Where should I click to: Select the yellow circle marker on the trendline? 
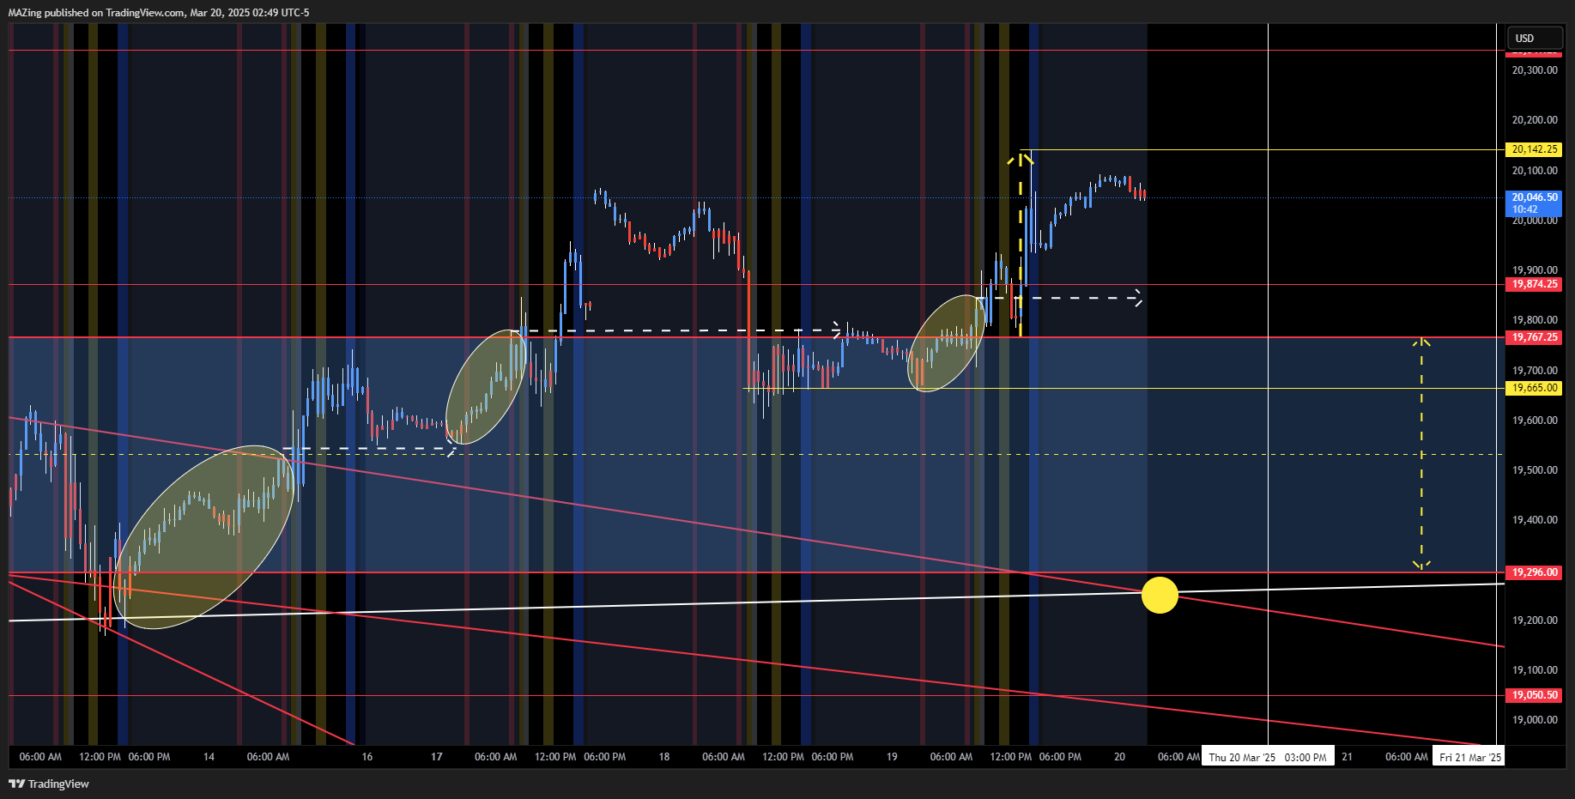1160,595
